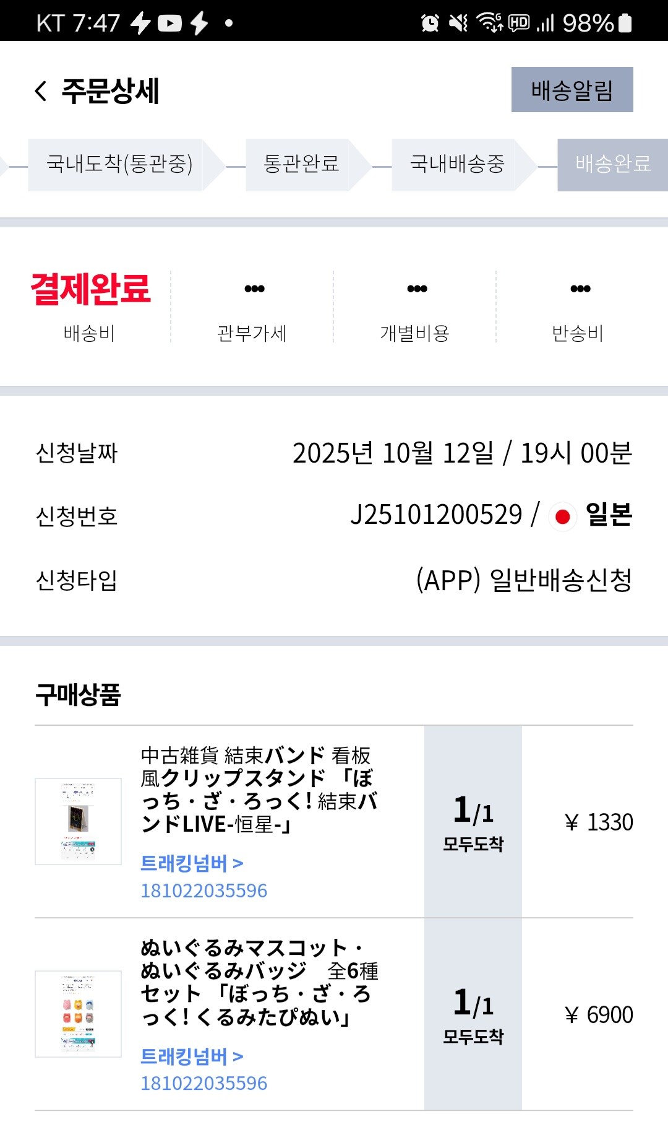Image resolution: width=668 pixels, height=1132 pixels.
Task: Tap the muted sound icon in status bar
Action: click(x=456, y=23)
